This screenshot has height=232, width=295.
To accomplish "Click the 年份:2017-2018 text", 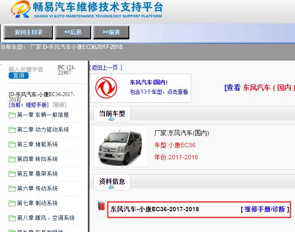I will (x=176, y=157).
